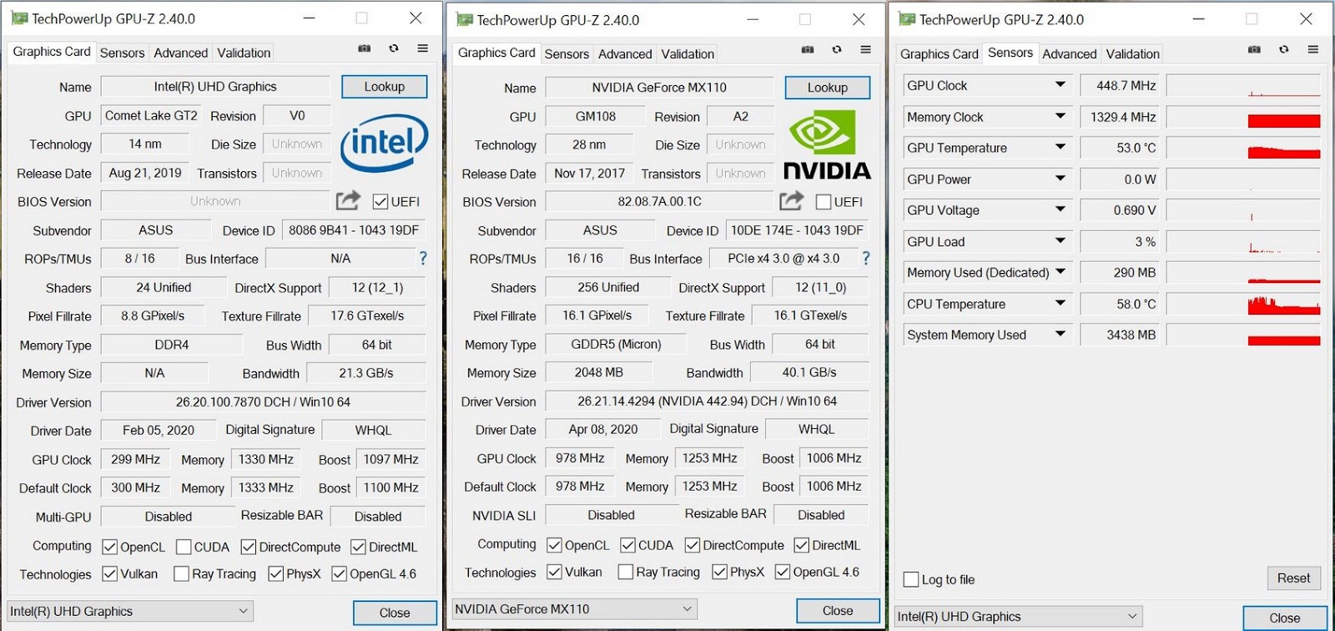Open NVIDIA GeForce MX110 GPU selector dropdown
This screenshot has height=631, width=1335.
point(574,608)
